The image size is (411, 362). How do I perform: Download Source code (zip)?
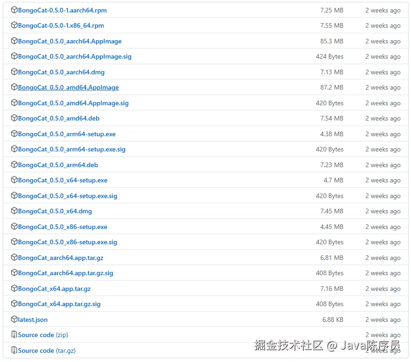click(43, 335)
